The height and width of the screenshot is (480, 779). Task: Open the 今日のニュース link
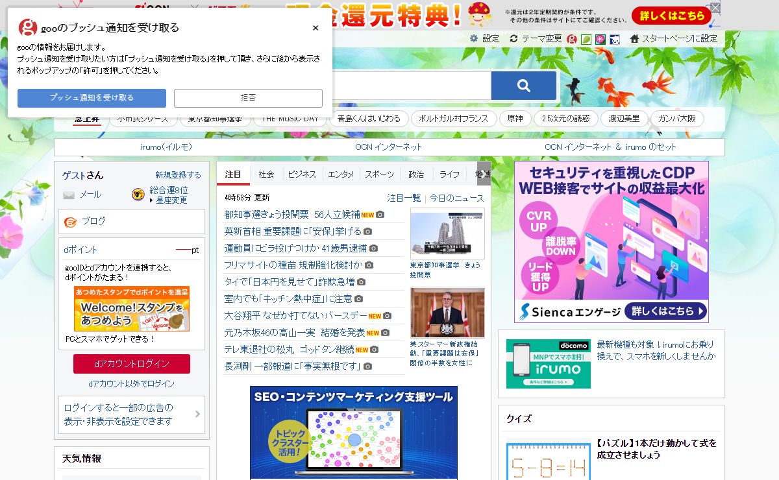coord(457,198)
